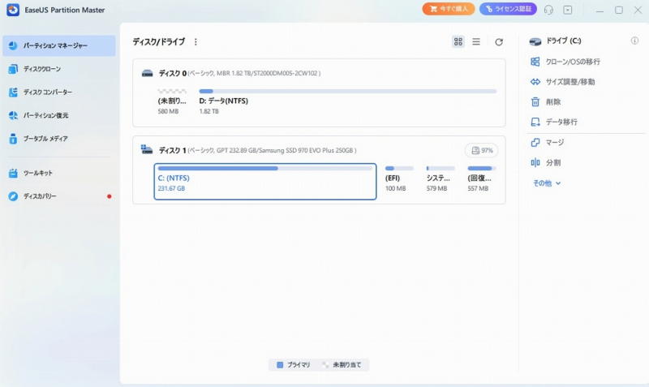Select the D: データ(NTFS) partition bar
The image size is (649, 387).
347,100
